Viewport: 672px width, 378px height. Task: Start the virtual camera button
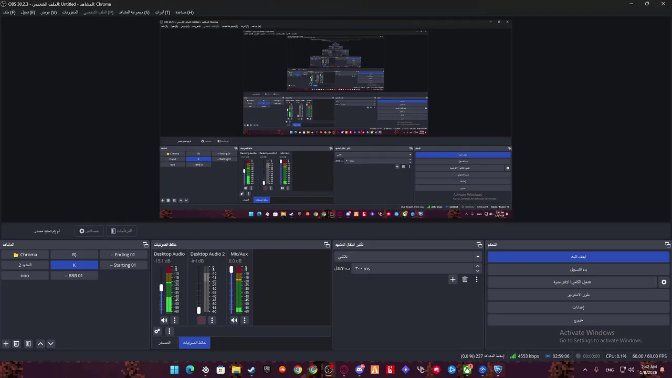[x=572, y=282]
